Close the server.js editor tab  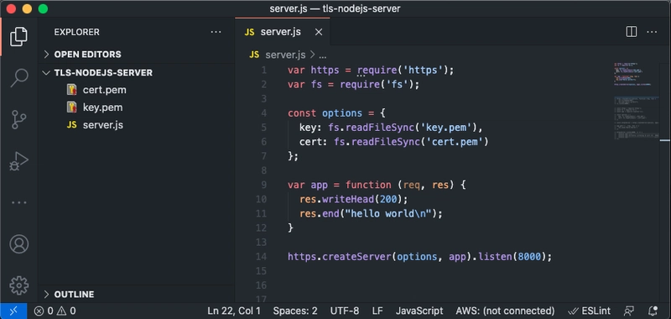319,32
